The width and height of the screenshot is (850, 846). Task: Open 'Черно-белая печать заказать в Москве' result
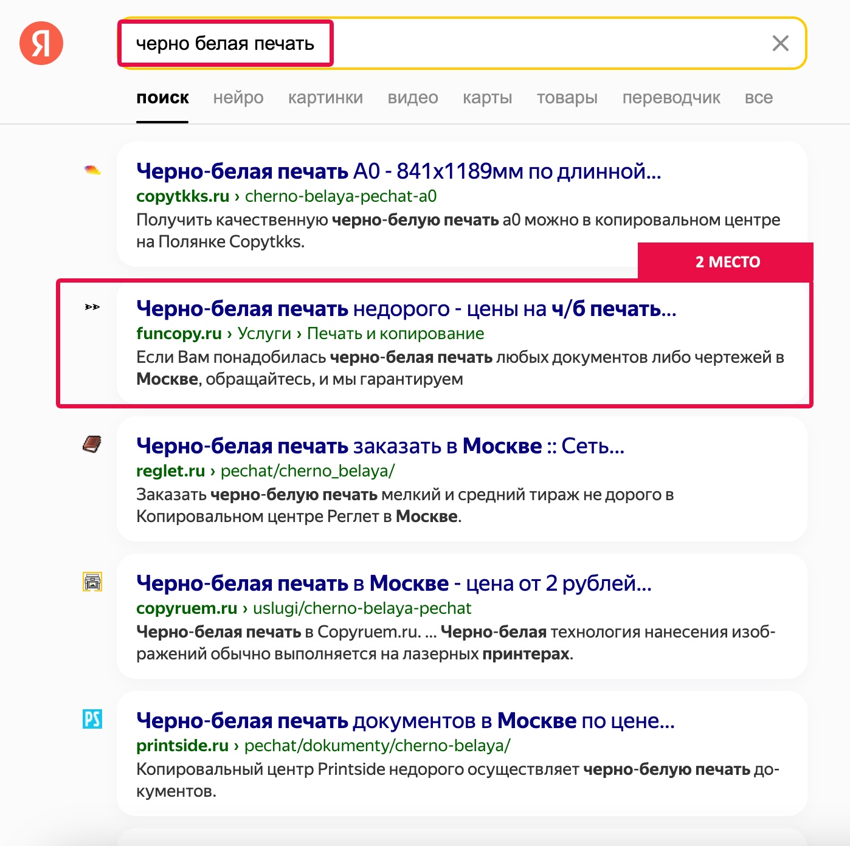tap(381, 446)
